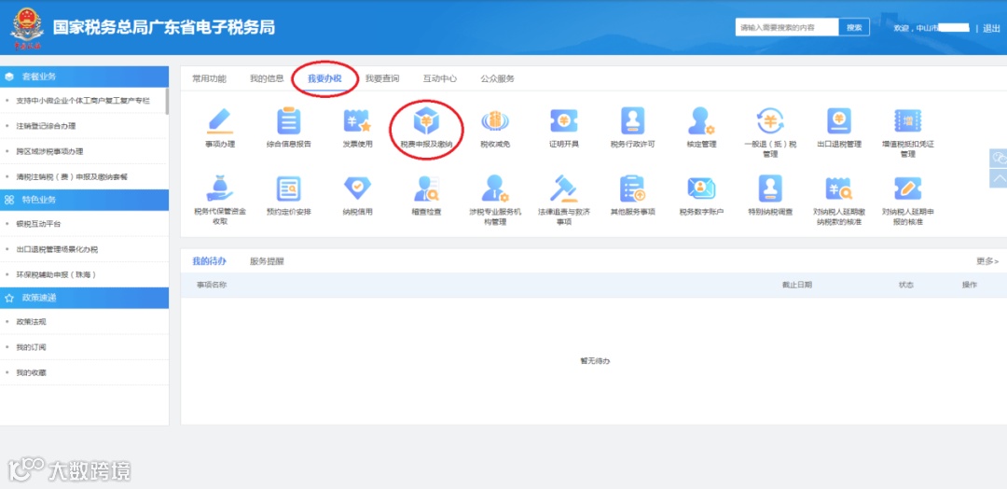Click the floating chat support icon
The height and width of the screenshot is (489, 1007).
click(998, 159)
